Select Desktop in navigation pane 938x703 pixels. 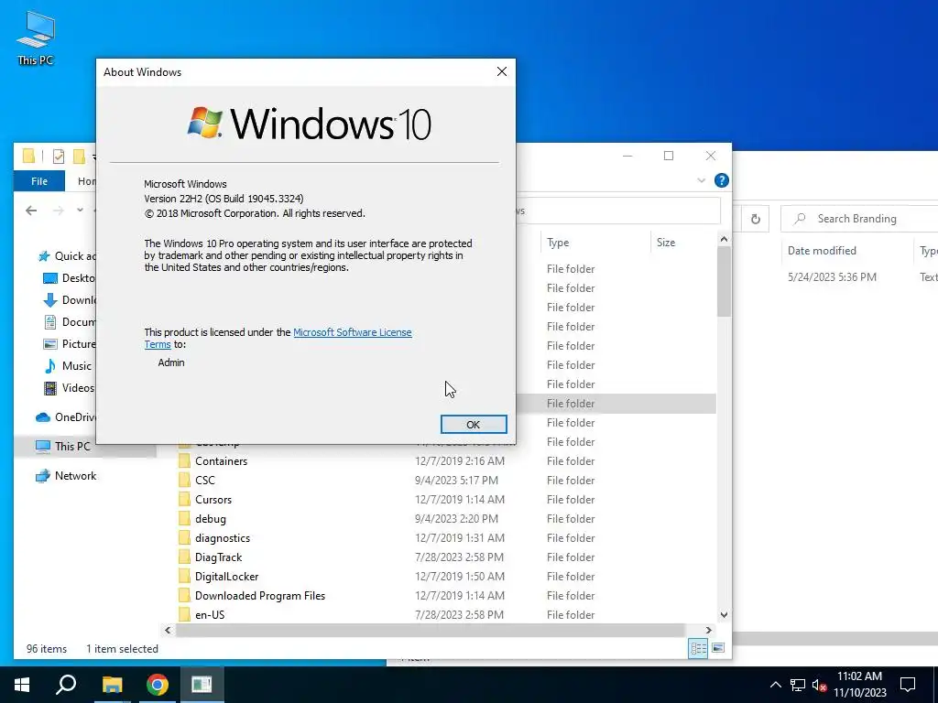pos(70,278)
